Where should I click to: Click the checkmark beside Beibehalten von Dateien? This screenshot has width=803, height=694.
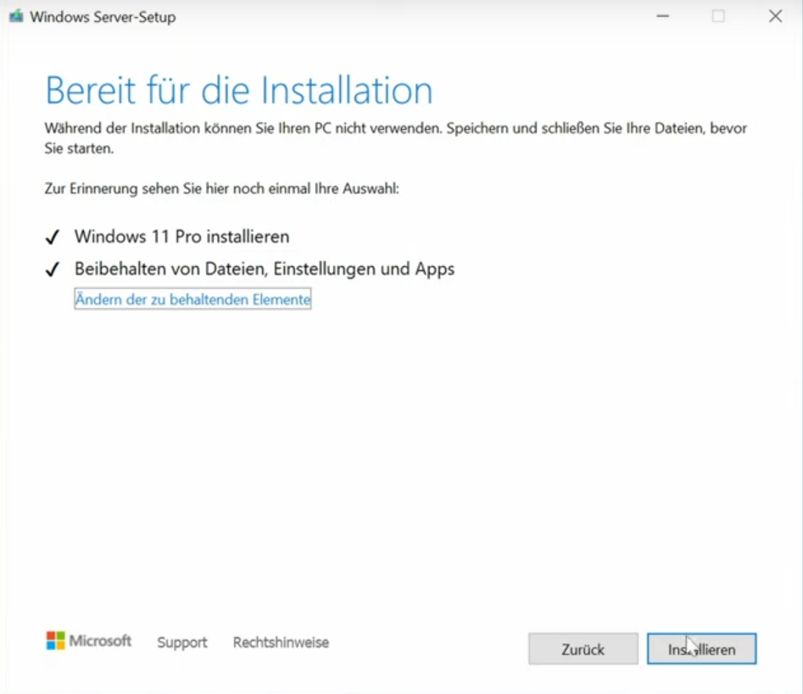tap(53, 269)
